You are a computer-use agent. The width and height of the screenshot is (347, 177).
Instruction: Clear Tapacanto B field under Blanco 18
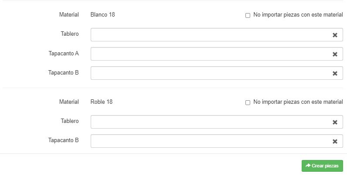tap(335, 73)
